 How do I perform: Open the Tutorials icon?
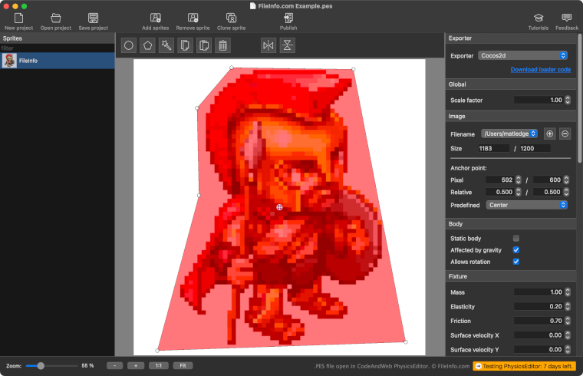(539, 20)
